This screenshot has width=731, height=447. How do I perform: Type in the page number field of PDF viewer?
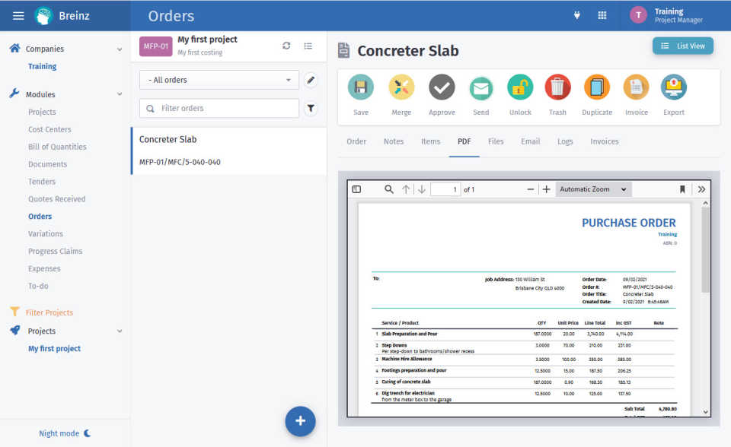tap(445, 189)
